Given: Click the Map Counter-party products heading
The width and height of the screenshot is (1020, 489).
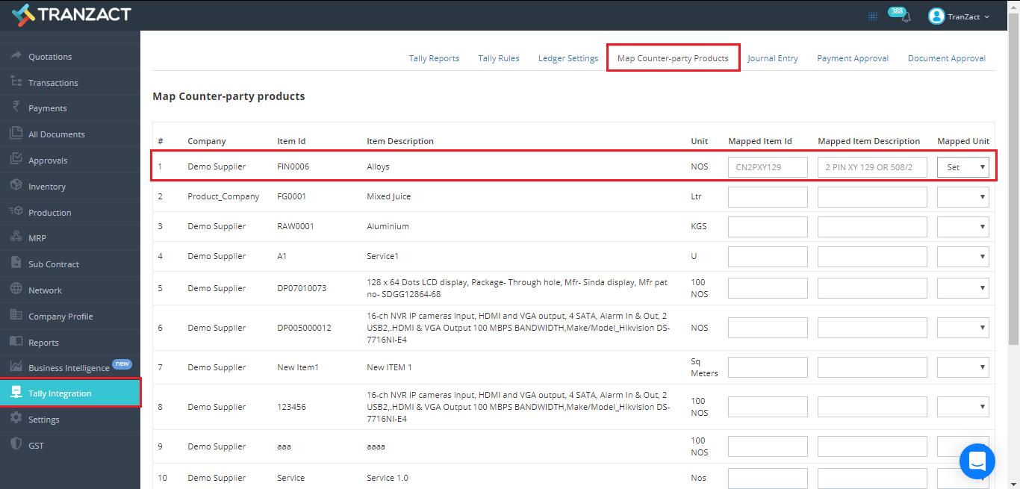Looking at the screenshot, I should click(228, 96).
